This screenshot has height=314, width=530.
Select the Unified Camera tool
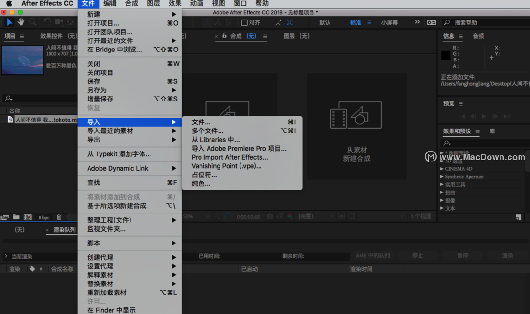click(59, 22)
